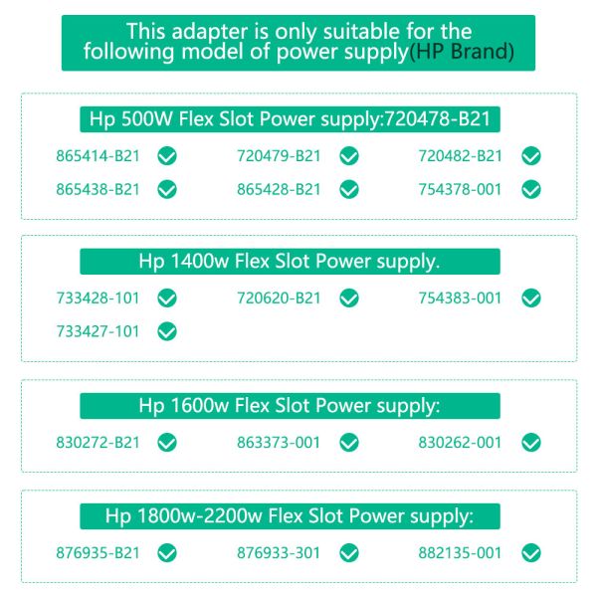The image size is (597, 597).
Task: Click the checkmark icon beside 865438-B21
Action: pyautogui.click(x=167, y=189)
